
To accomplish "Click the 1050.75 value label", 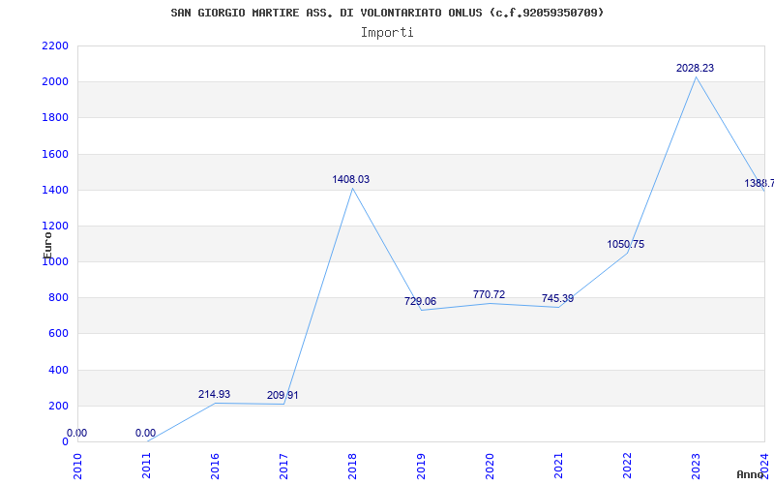I will tap(625, 244).
